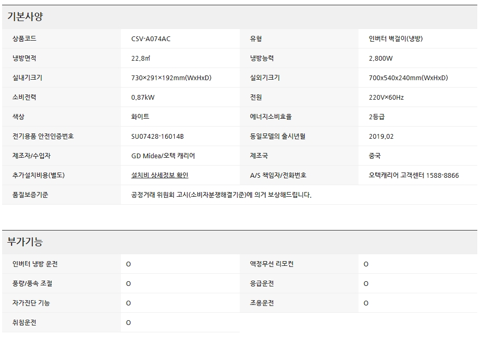The image size is (481, 345).
Task: Click the cooling capacity value 2,800W
Action: [x=381, y=59]
